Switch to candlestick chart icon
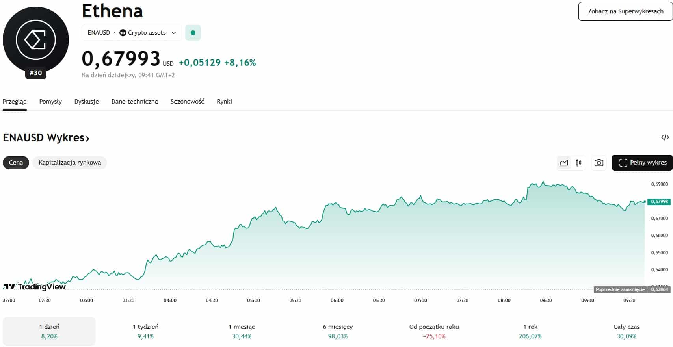The height and width of the screenshot is (347, 673). pyautogui.click(x=578, y=163)
